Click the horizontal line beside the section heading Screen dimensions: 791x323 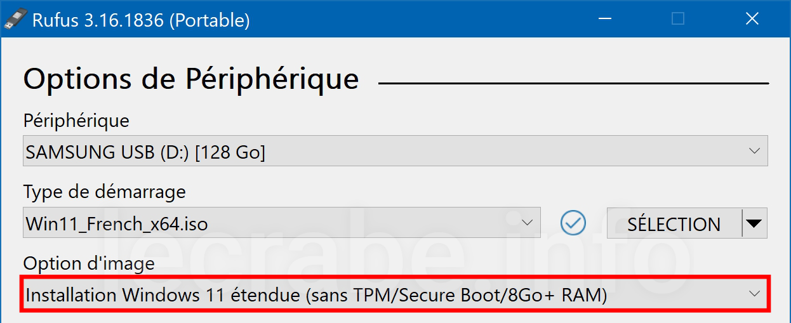pyautogui.click(x=573, y=83)
